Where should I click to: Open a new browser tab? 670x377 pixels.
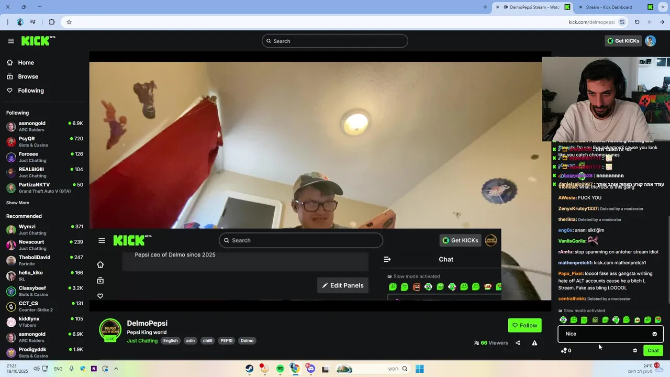(x=485, y=7)
